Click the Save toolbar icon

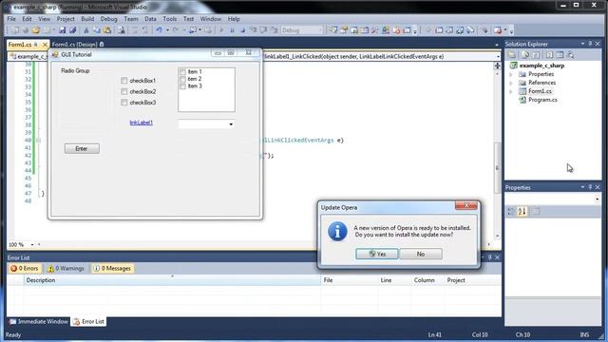[62, 30]
